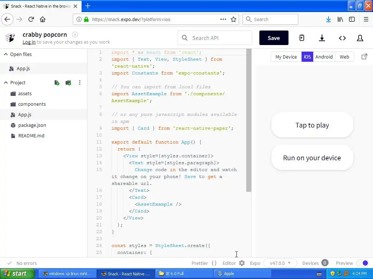Click the browser Search box
The height and width of the screenshot is (279, 373).
tap(271, 19)
